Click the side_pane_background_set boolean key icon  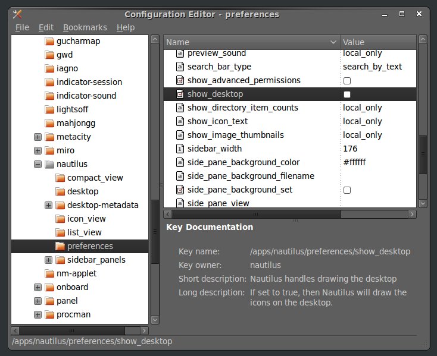click(180, 190)
